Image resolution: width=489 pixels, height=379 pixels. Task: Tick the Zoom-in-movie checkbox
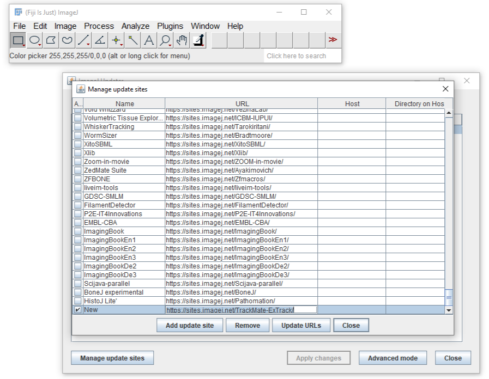(77, 162)
